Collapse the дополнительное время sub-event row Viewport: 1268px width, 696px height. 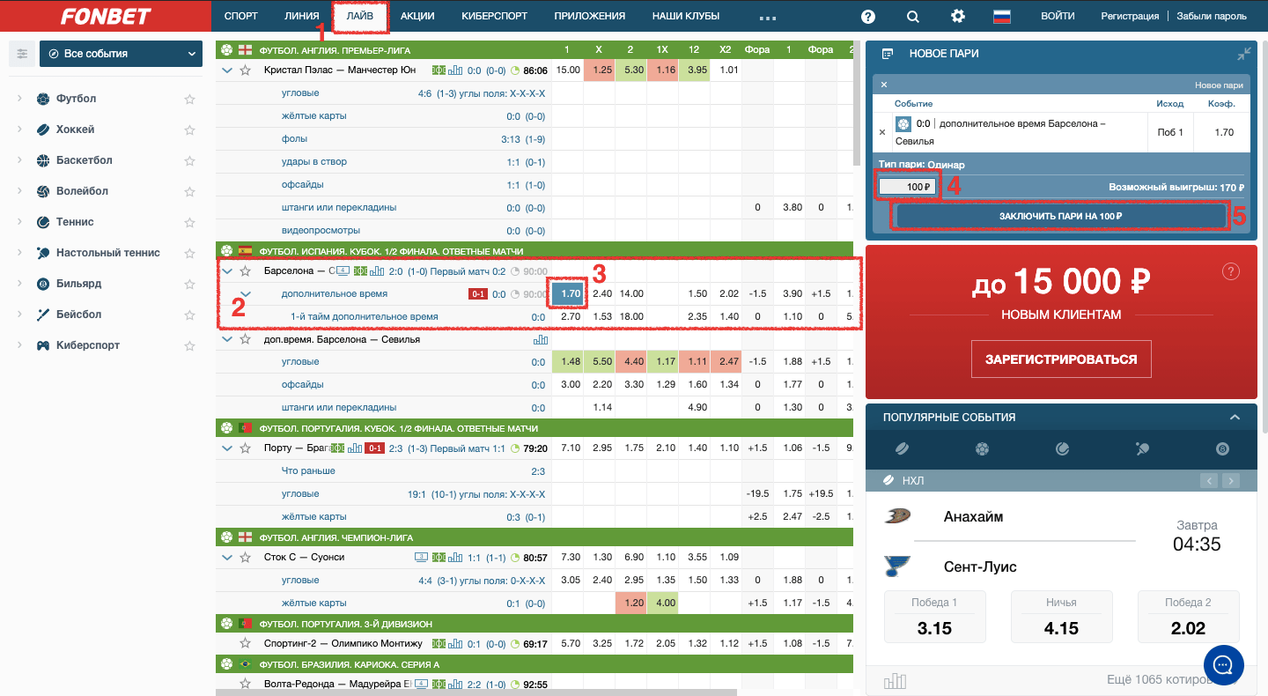[246, 294]
